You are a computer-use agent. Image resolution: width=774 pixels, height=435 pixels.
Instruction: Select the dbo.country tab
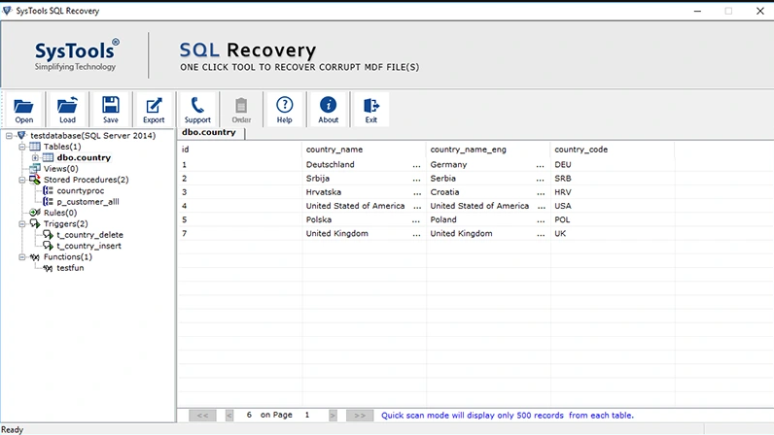point(209,132)
